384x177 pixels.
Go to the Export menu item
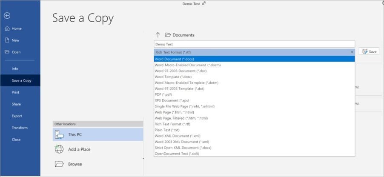(17, 116)
